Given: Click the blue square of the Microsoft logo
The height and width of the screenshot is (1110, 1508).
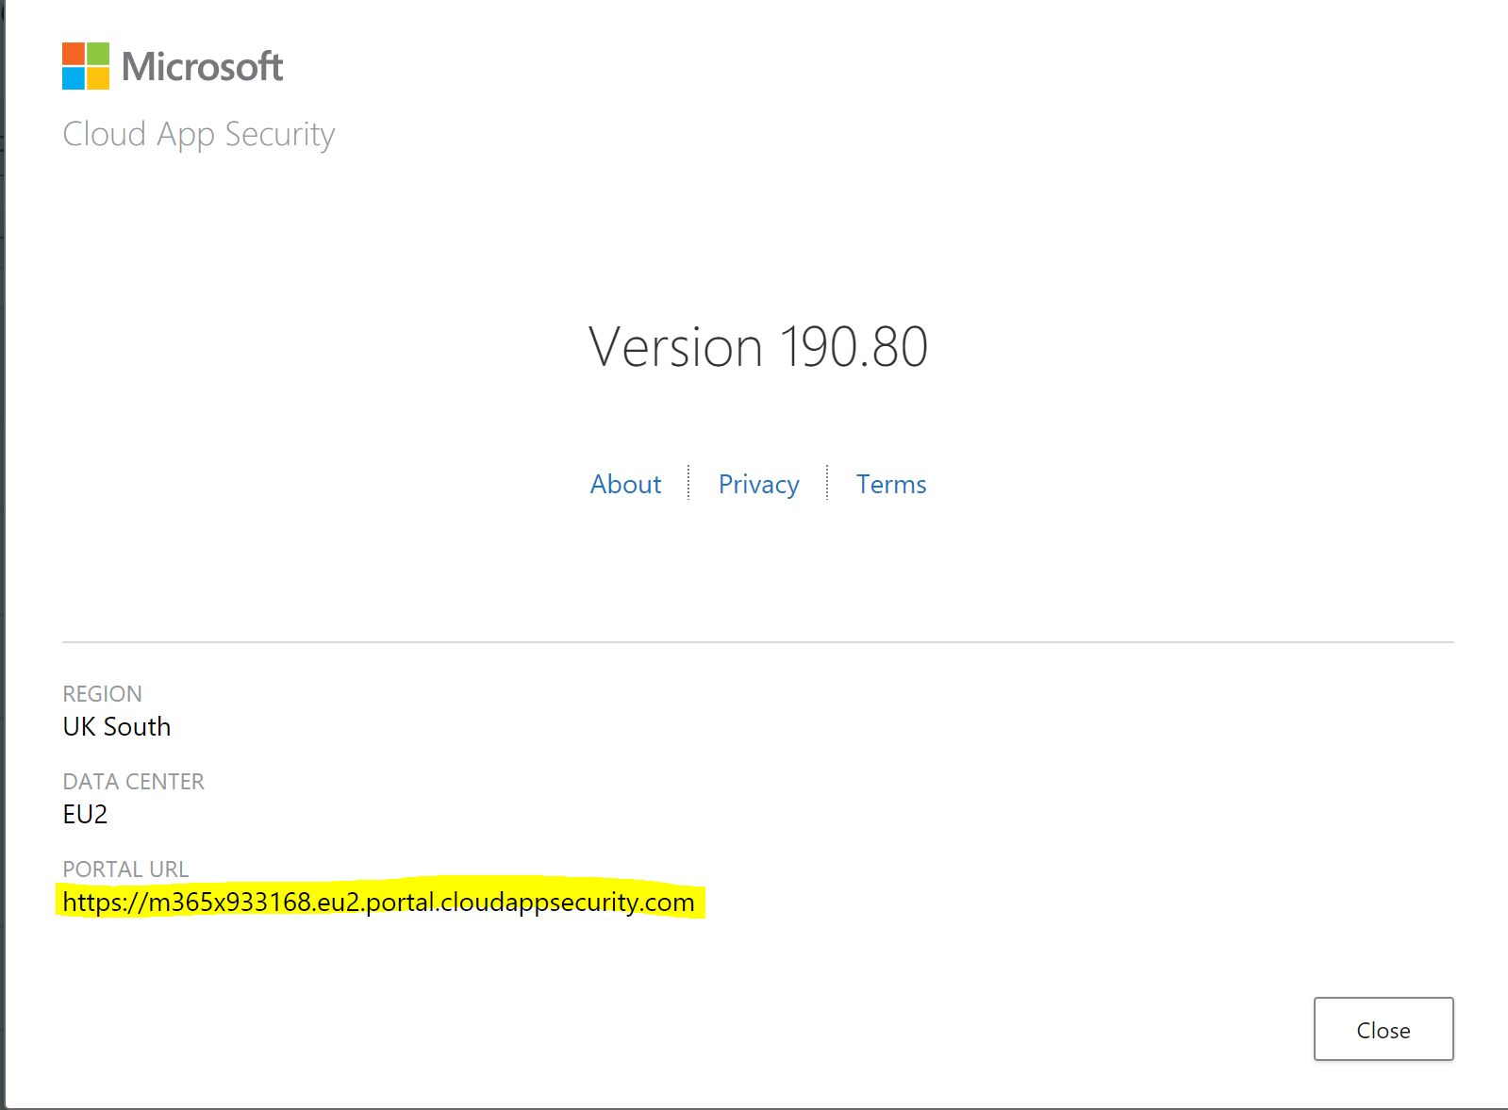Looking at the screenshot, I should [74, 78].
